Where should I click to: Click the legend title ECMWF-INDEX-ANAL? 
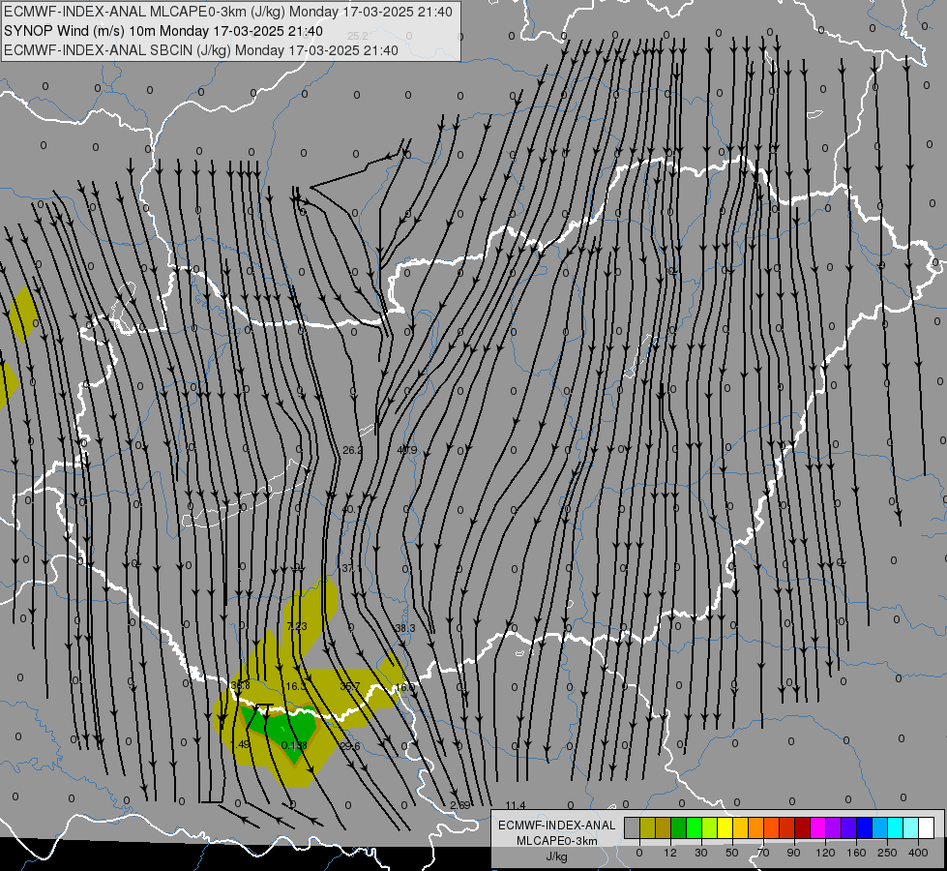[x=557, y=826]
